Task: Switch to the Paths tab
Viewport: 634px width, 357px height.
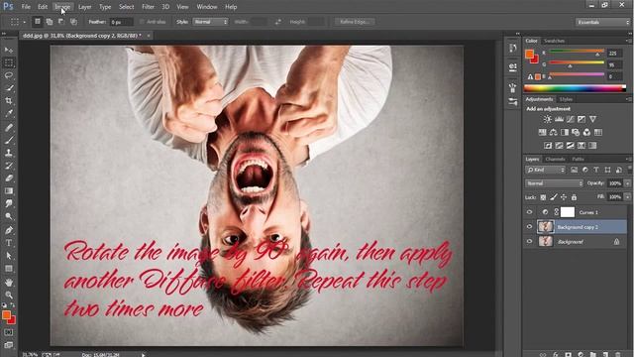Action: pos(579,159)
